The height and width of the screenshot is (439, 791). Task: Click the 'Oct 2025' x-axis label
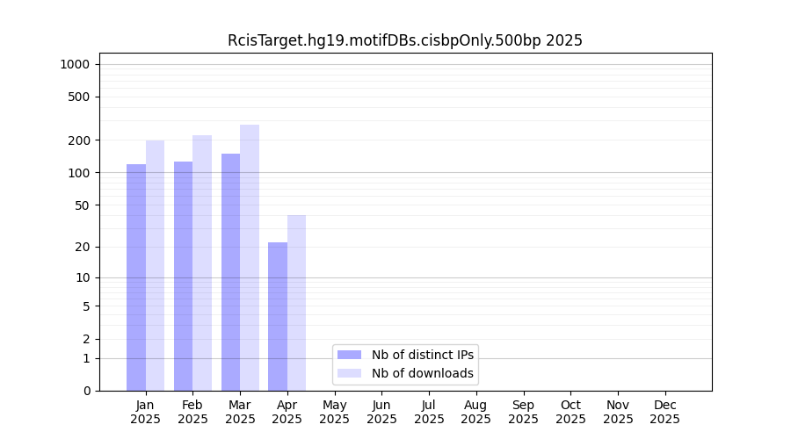coord(570,412)
